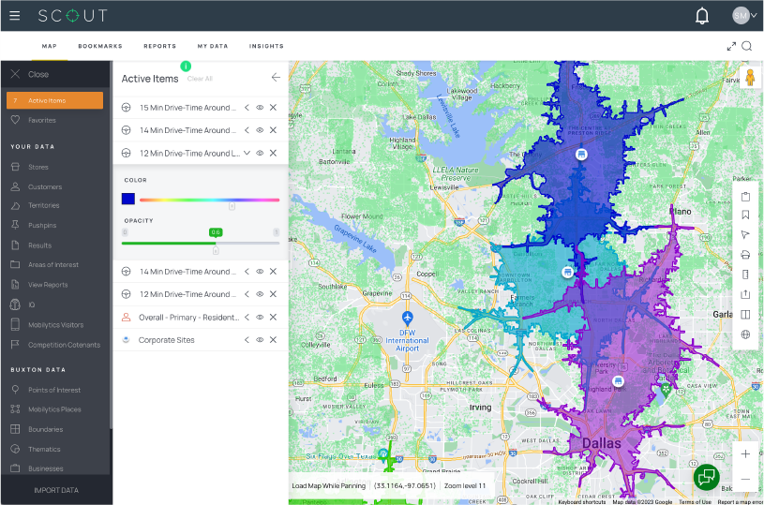Open the Insights tab

[x=266, y=46]
